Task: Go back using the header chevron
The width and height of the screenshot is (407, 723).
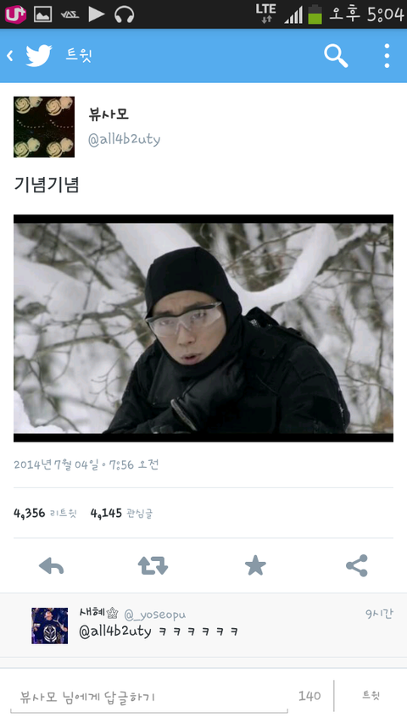Action: (9, 56)
